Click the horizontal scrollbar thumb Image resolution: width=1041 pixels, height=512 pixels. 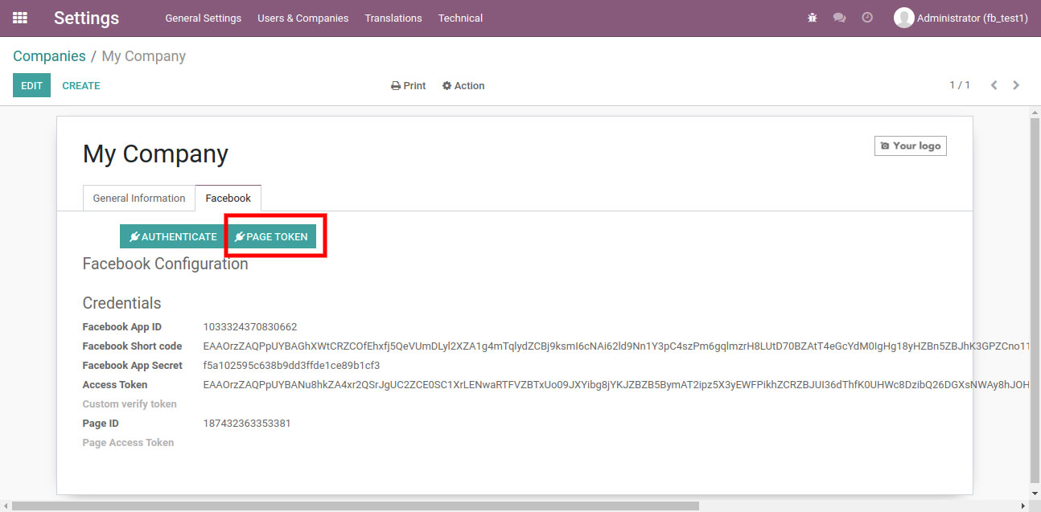point(356,506)
